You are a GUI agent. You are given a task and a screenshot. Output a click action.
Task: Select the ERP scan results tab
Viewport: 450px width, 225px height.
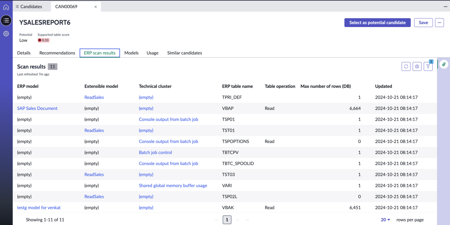pyautogui.click(x=100, y=53)
